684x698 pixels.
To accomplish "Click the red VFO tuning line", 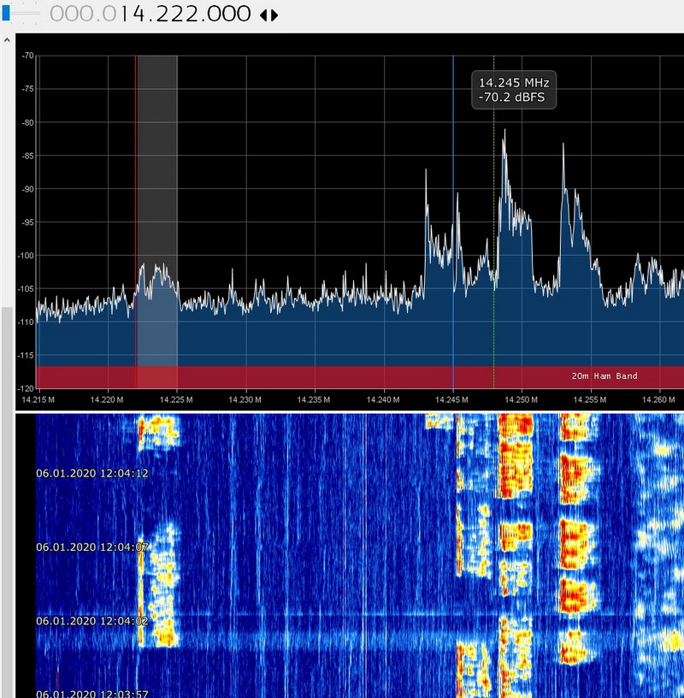I will [x=136, y=222].
